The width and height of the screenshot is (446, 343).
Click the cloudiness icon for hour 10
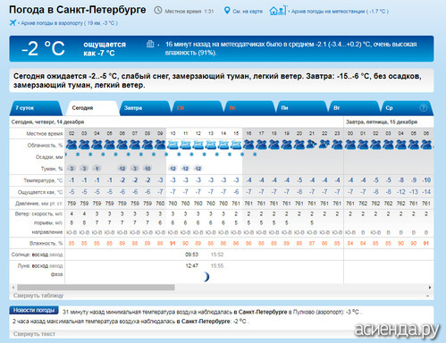point(173,145)
